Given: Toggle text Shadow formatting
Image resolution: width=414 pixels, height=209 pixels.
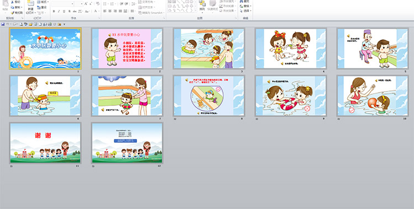Looking at the screenshot, I should pos(70,11).
